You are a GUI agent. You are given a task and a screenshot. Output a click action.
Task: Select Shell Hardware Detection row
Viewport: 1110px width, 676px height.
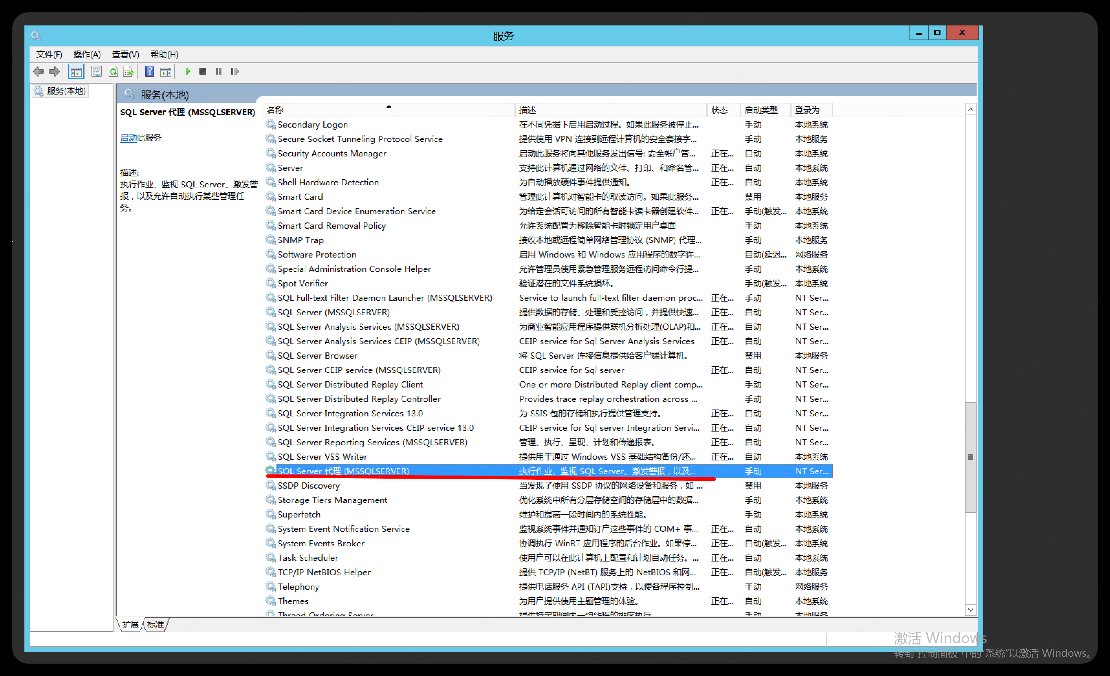(548, 182)
